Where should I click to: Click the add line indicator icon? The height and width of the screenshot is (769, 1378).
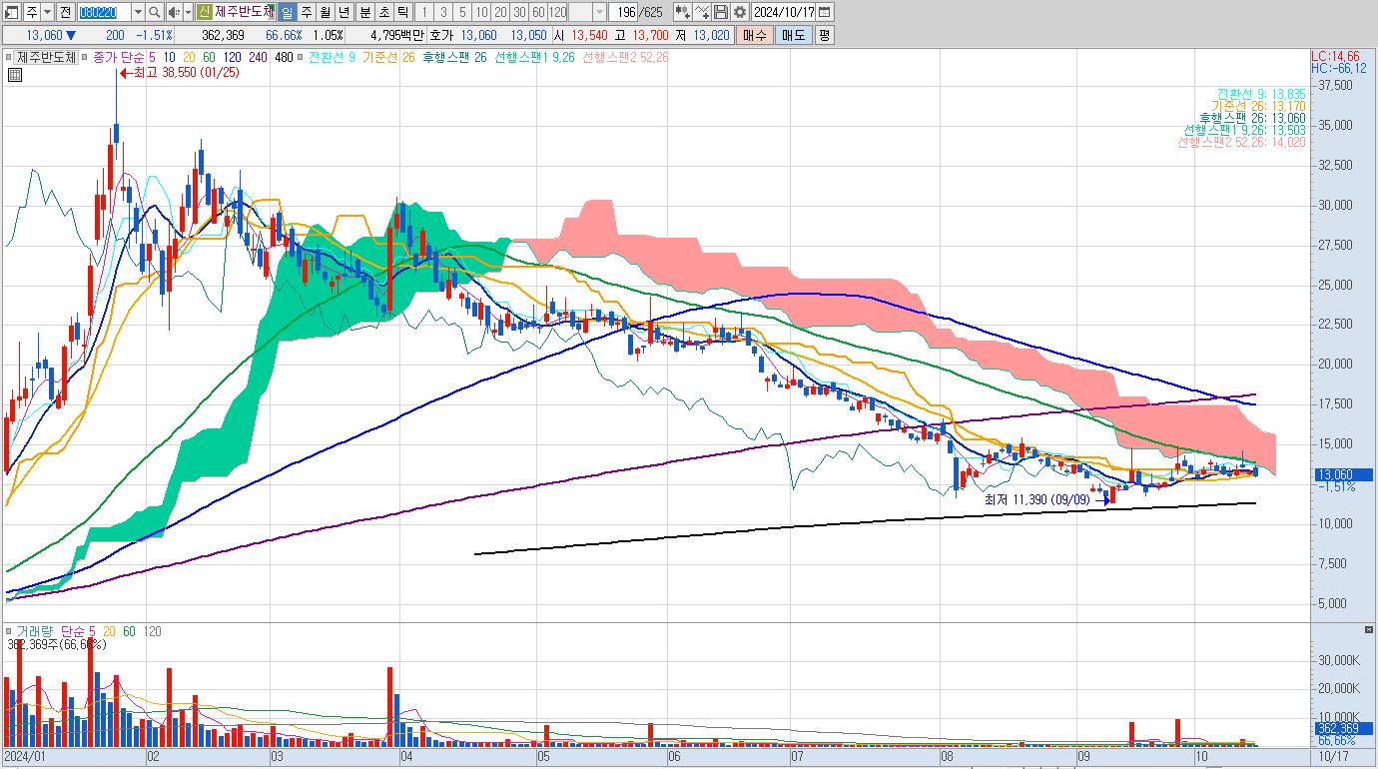tap(702, 12)
